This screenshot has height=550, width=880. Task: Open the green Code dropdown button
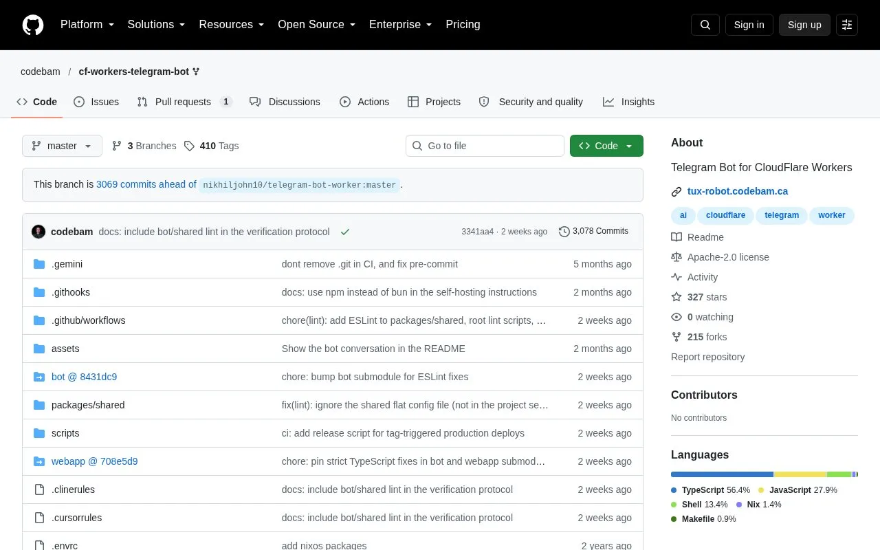pyautogui.click(x=606, y=146)
